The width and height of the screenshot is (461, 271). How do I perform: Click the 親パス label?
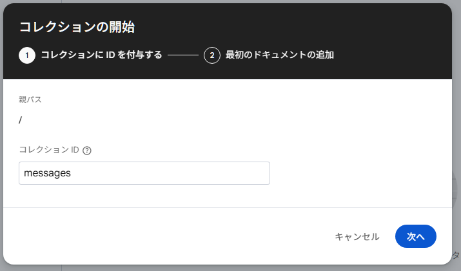click(30, 99)
